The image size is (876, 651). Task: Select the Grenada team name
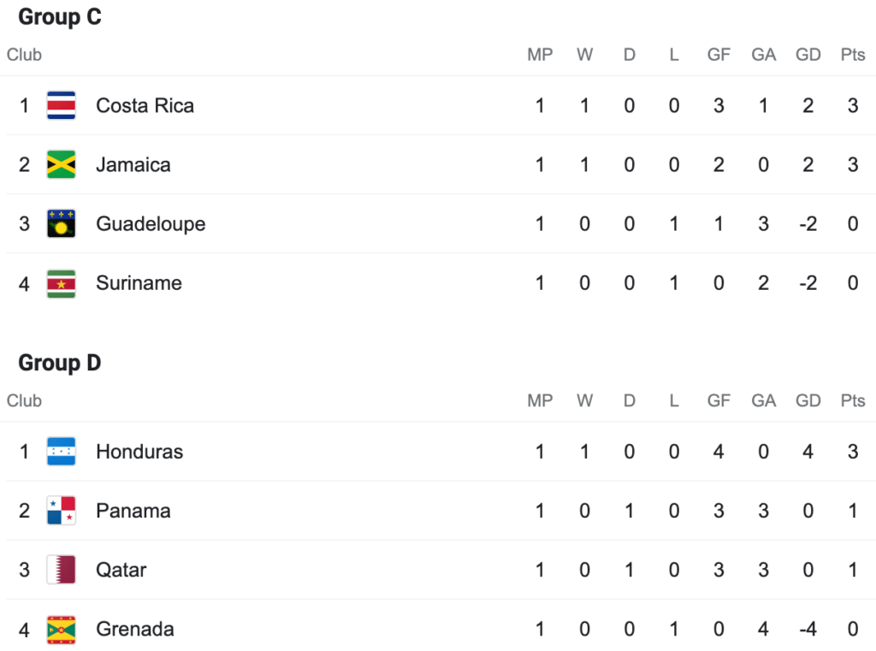pos(135,630)
